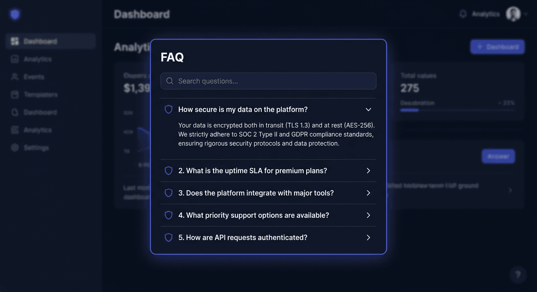Open the notification bell

pyautogui.click(x=463, y=13)
